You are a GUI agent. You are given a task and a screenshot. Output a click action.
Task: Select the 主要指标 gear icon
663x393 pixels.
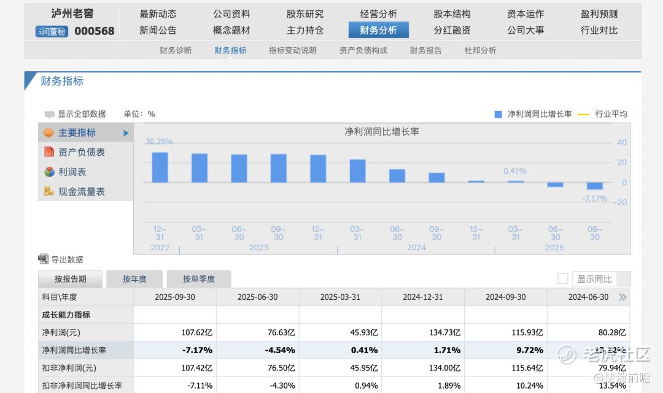coord(49,133)
